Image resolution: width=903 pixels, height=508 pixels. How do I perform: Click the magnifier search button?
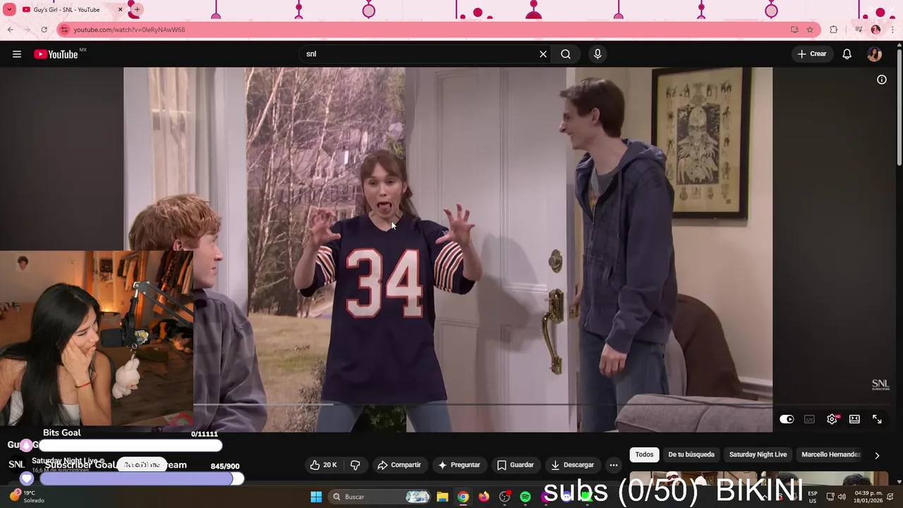coord(566,54)
